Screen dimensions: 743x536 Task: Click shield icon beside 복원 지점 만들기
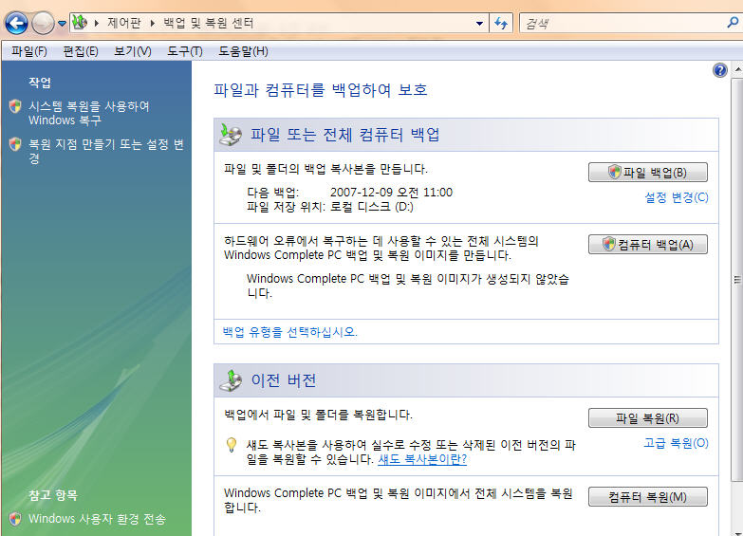(15, 144)
